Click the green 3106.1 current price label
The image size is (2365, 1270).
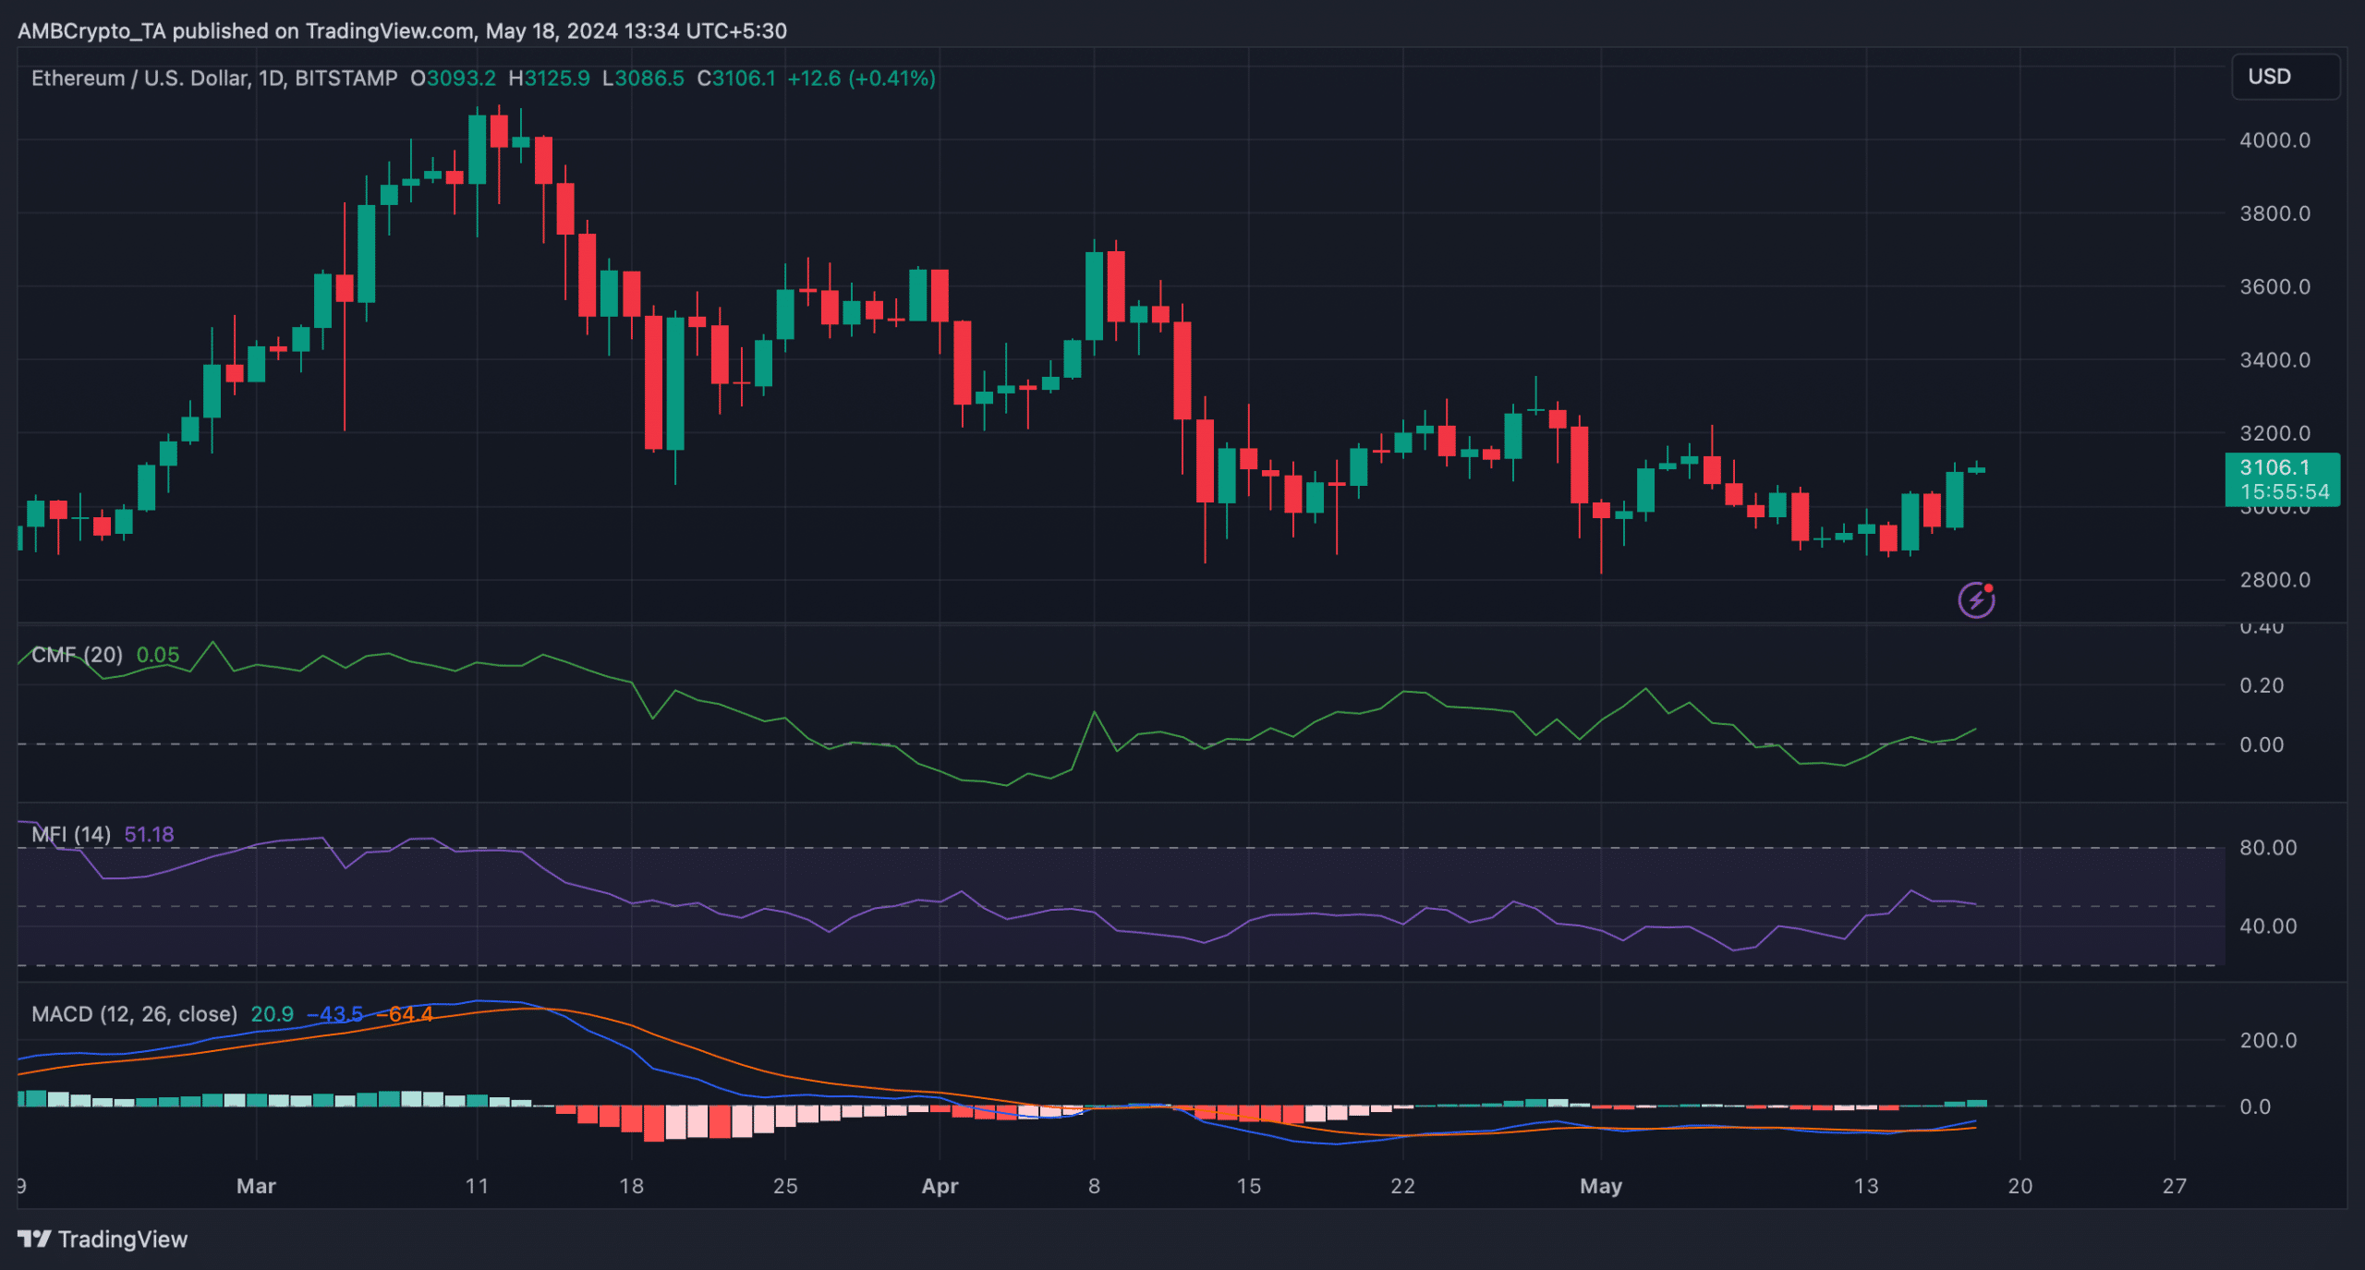click(2281, 467)
